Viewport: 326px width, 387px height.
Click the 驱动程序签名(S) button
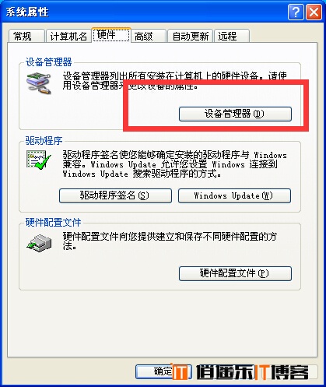coord(115,195)
